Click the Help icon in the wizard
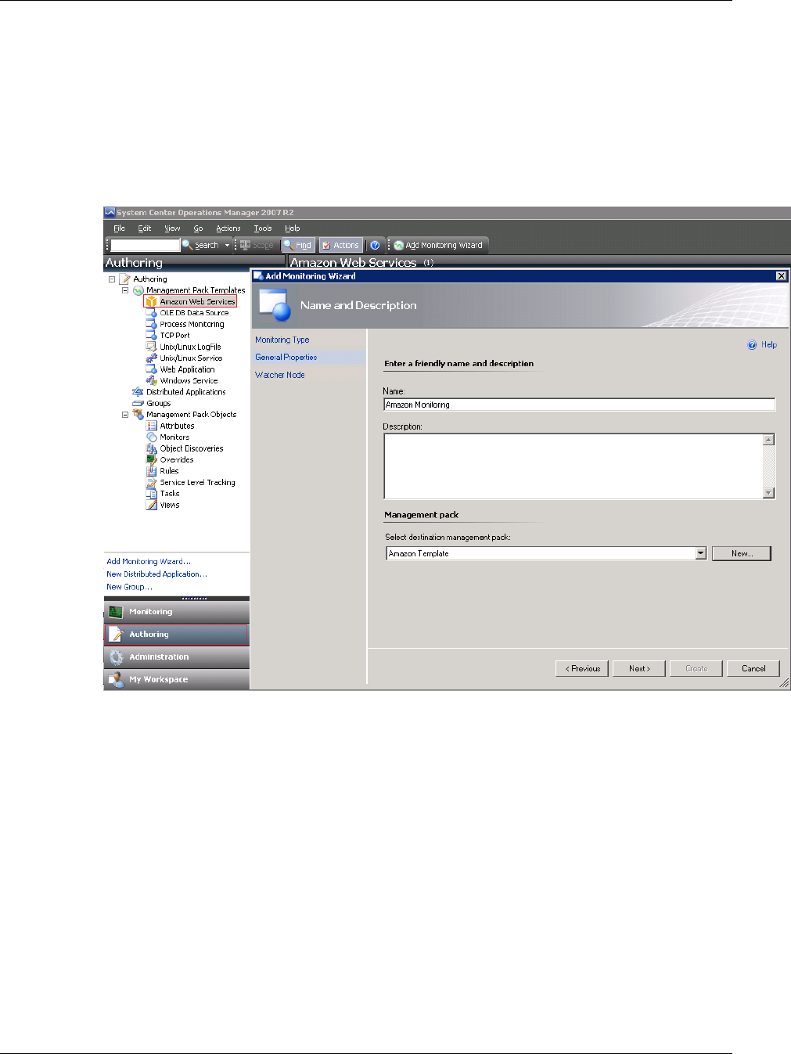Screen dimensions: 791x1054 (x=752, y=345)
